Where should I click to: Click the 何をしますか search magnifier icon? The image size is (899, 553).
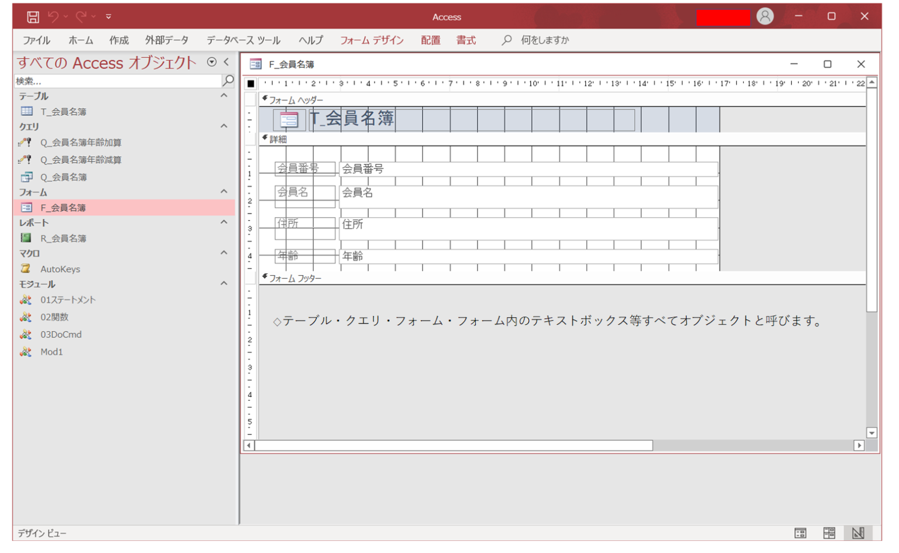(506, 40)
